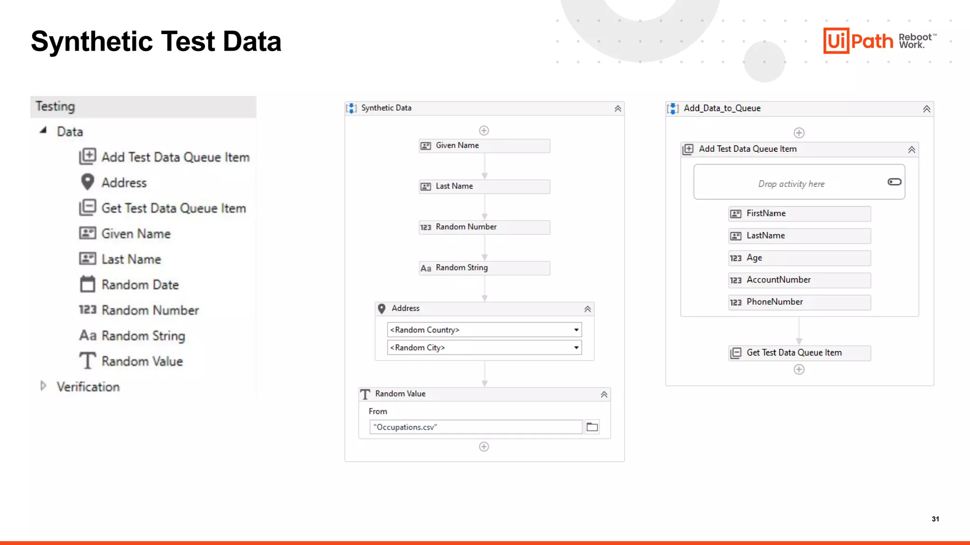The width and height of the screenshot is (970, 545).
Task: Click the plus icon below Get Test Data Queue Item
Action: coord(799,369)
